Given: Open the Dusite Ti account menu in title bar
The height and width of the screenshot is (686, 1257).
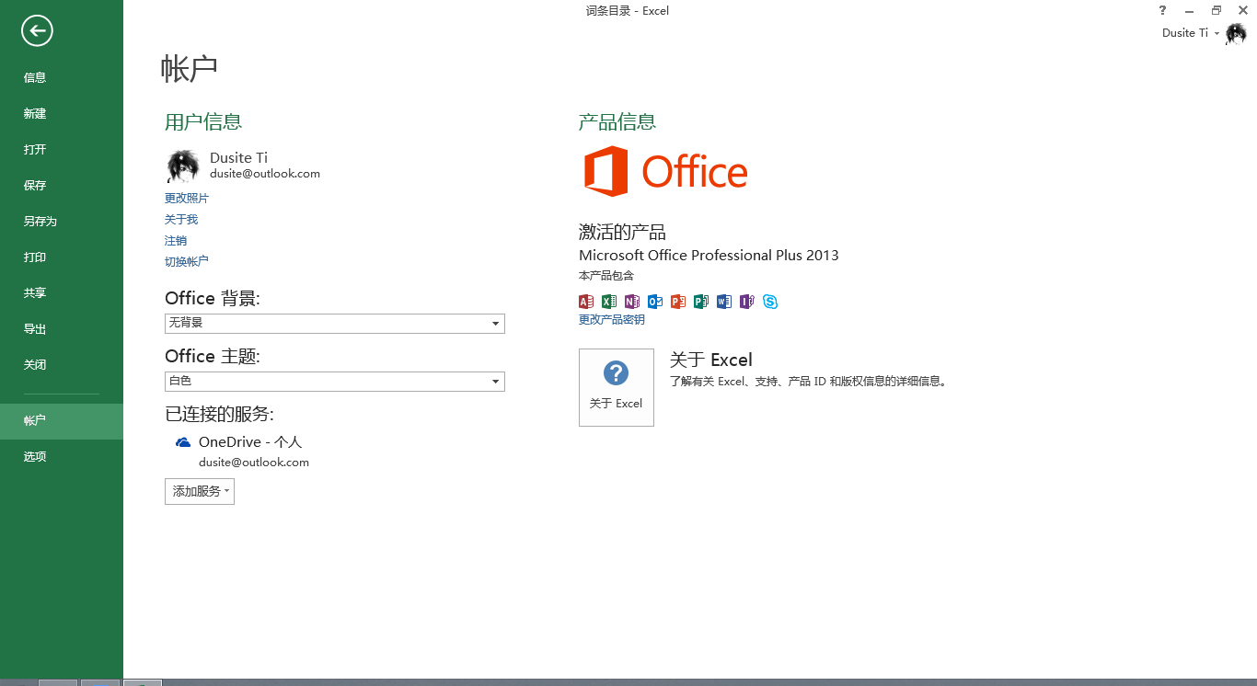Looking at the screenshot, I should click(x=1191, y=33).
